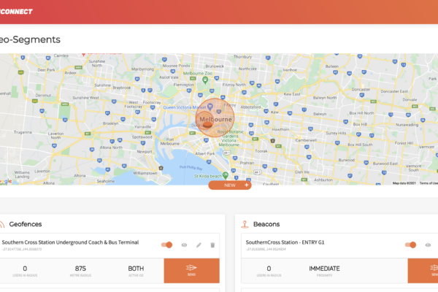Image resolution: width=438 pixels, height=292 pixels.
Task: Toggle the Southern Cross Coach Terminal geofence switch
Action: pyautogui.click(x=166, y=245)
